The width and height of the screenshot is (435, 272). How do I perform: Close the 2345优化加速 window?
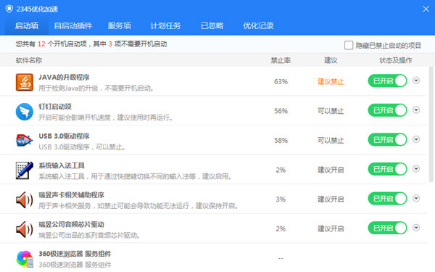(x=426, y=9)
